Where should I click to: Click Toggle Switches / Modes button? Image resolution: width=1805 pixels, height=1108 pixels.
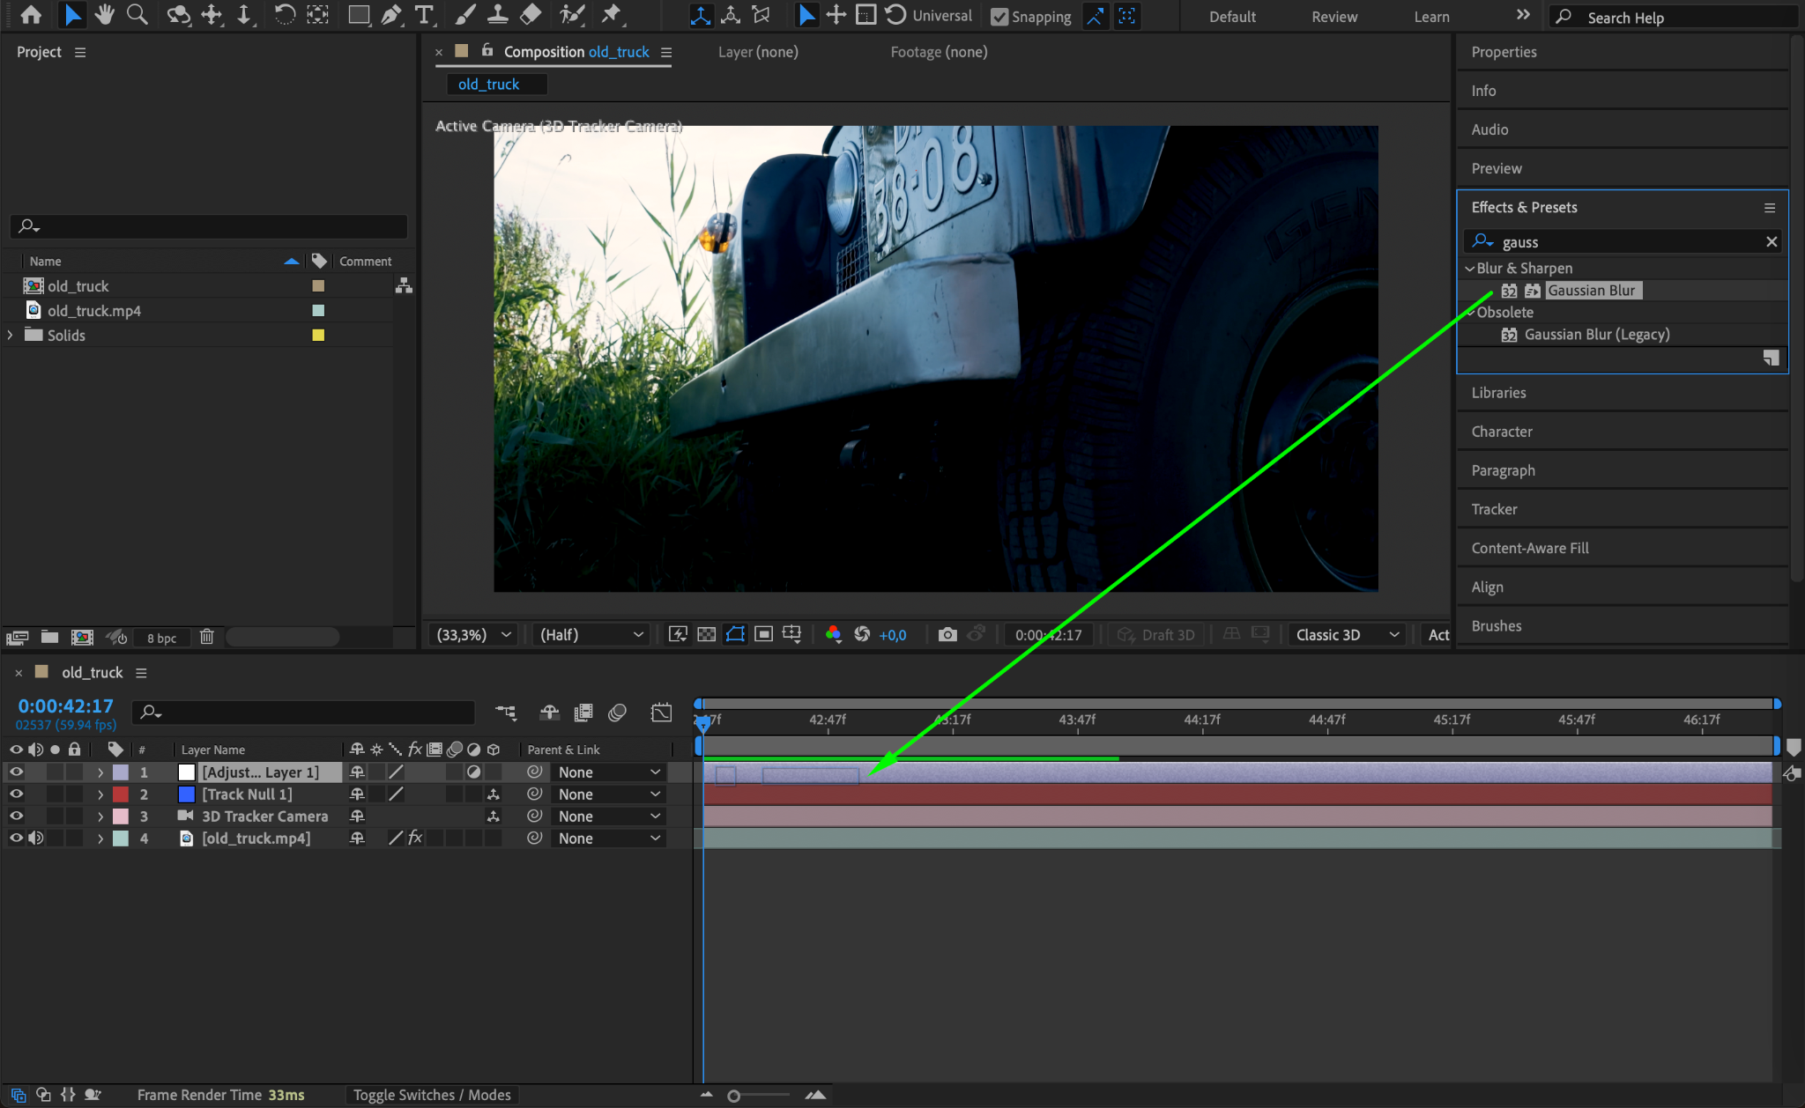tap(432, 1095)
